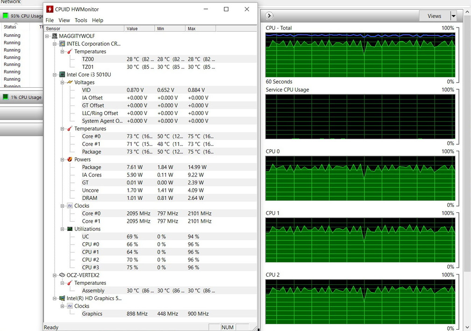Collapse the graph pane with the arrow button
Screen dimensions: 471x331
pyautogui.click(x=270, y=15)
